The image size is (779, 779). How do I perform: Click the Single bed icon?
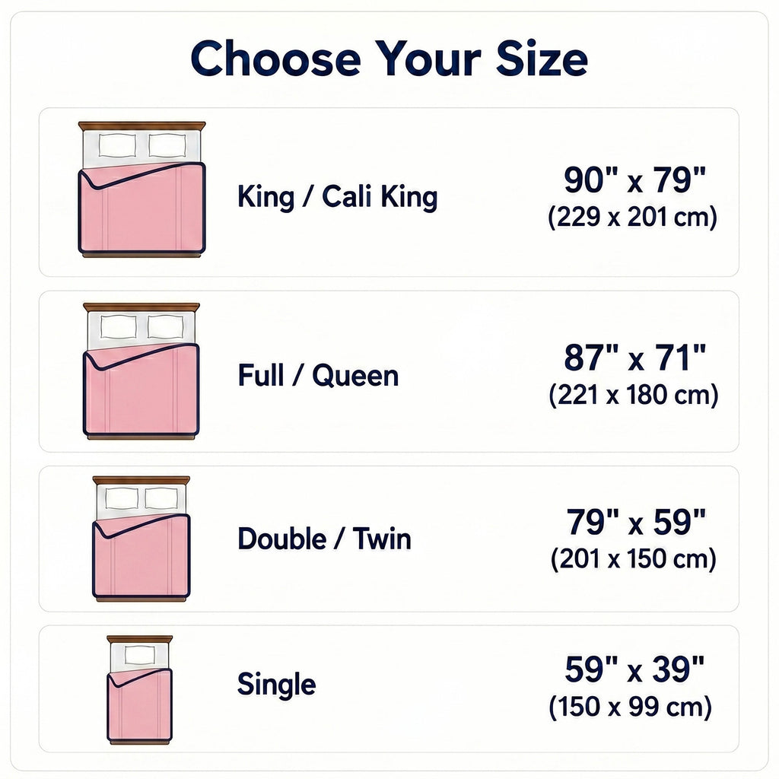click(140, 689)
